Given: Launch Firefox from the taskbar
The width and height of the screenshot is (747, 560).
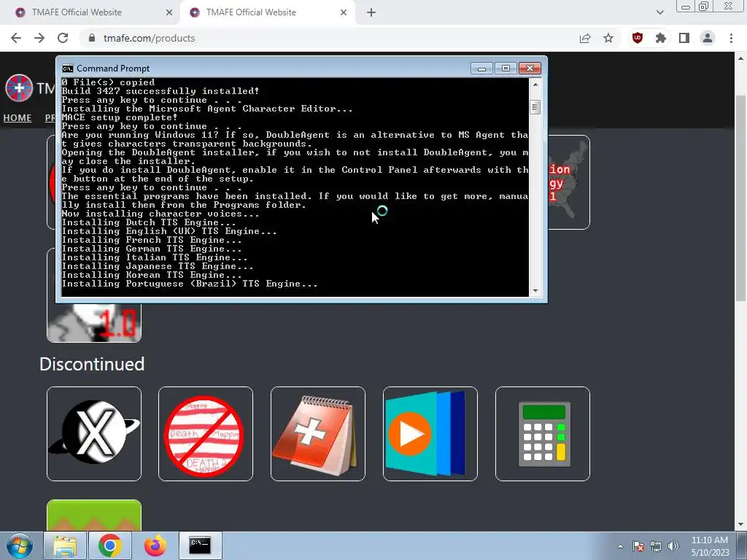Looking at the screenshot, I should [155, 545].
